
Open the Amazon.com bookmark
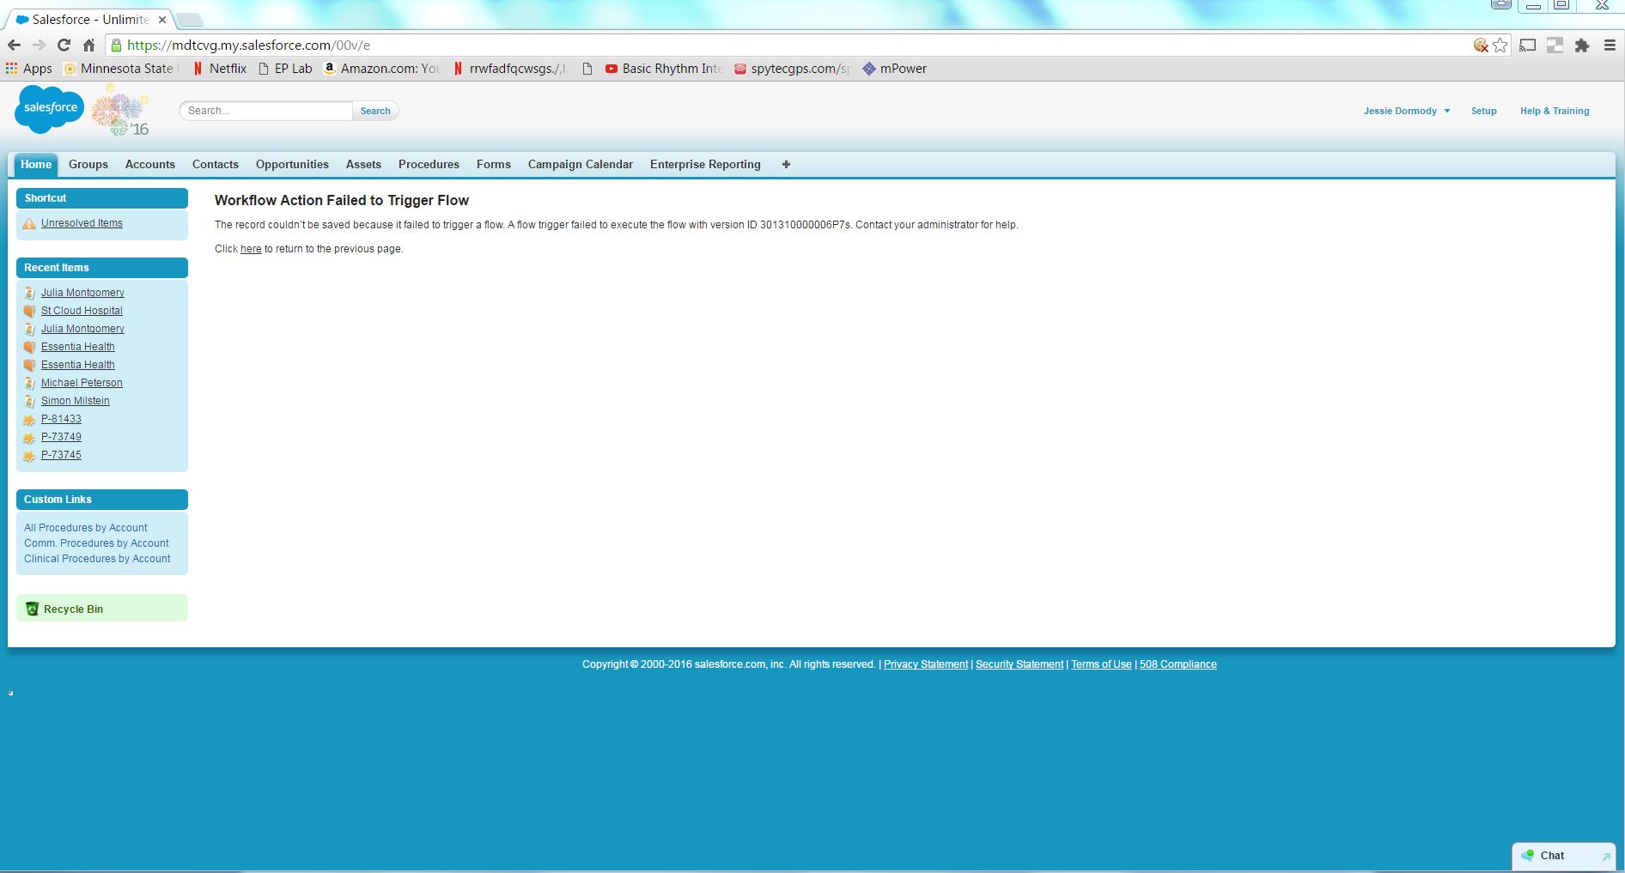click(x=382, y=69)
